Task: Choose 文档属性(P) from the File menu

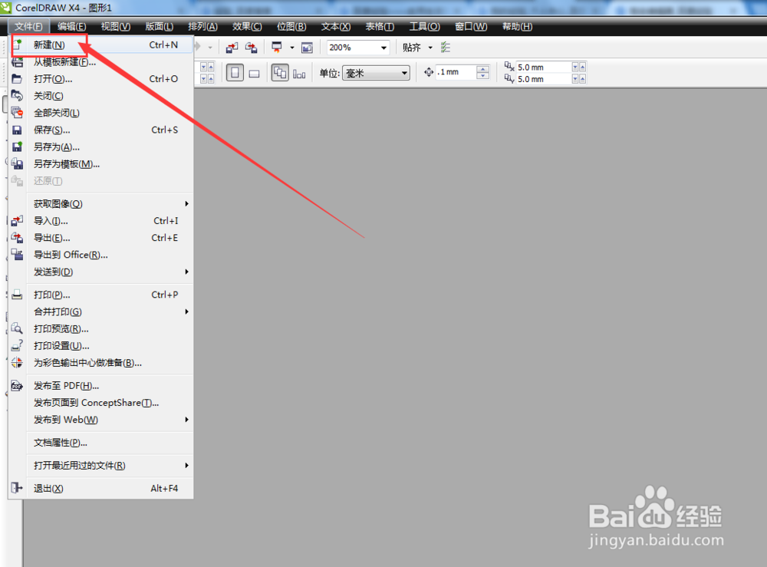Action: pyautogui.click(x=61, y=443)
